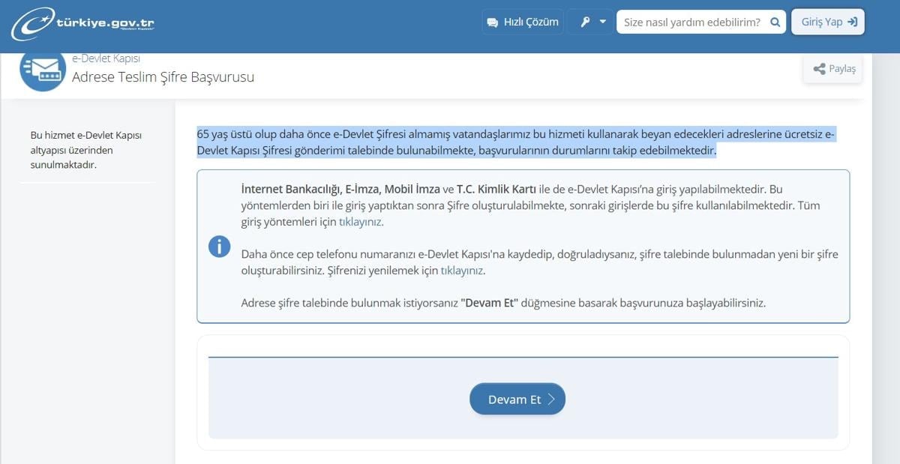
Task: Click the blue envelope password service icon
Action: tap(43, 69)
